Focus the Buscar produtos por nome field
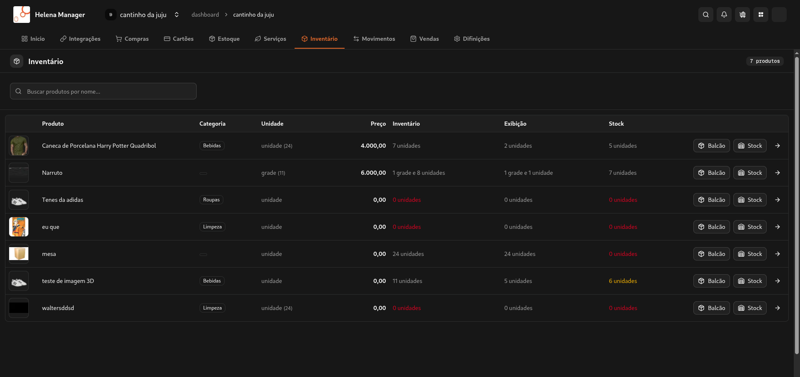Screen dimensions: 800x377 click(x=103, y=91)
